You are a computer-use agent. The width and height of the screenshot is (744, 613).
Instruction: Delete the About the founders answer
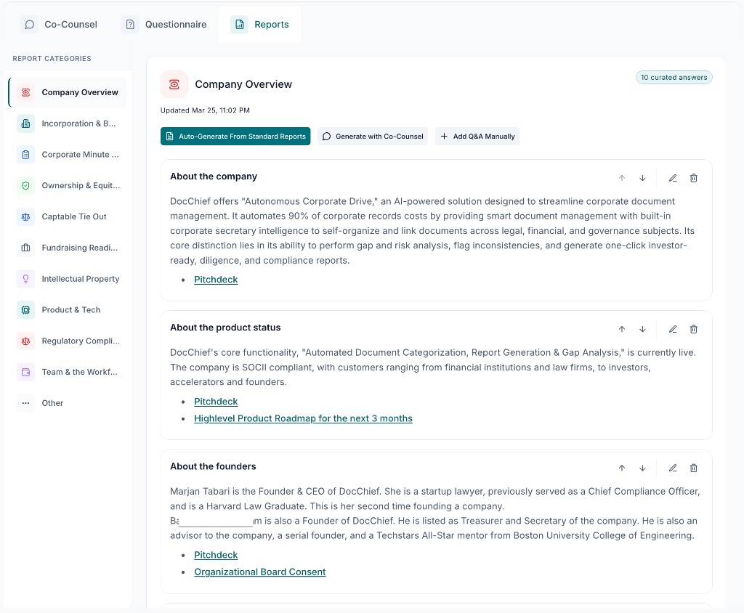[694, 468]
